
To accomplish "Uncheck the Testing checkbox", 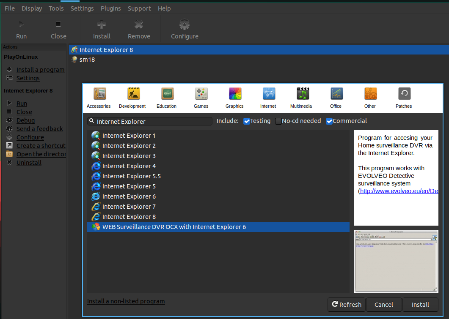I will (247, 121).
